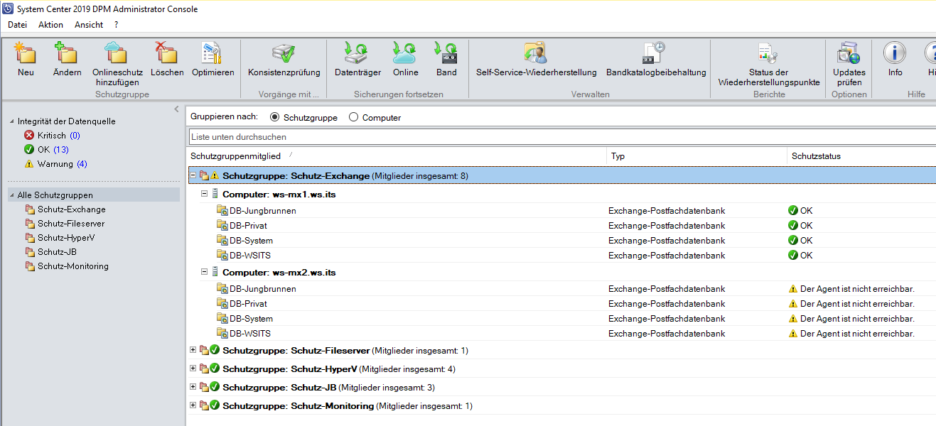Collapse the Computer ws-mx1.ws.its node

coord(205,193)
